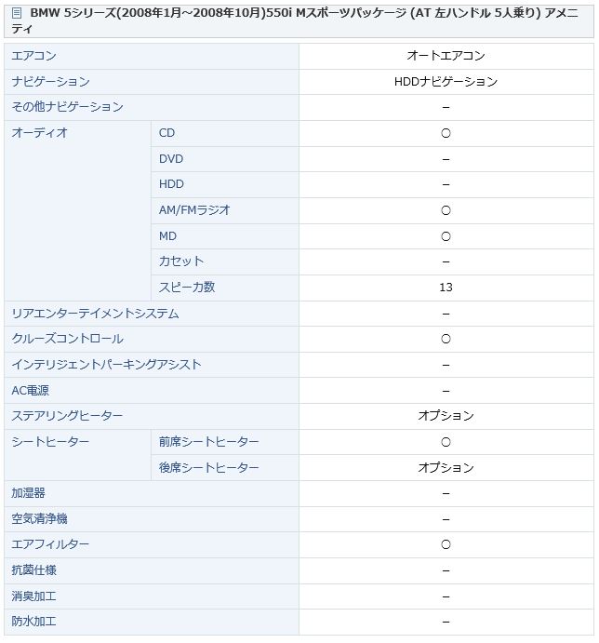The image size is (599, 643).
Task: Open the ステアリングヒーター item
Action: click(67, 416)
